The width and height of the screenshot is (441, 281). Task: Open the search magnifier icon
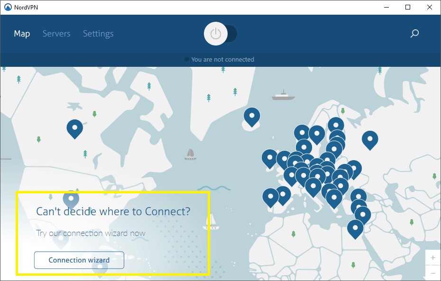414,34
